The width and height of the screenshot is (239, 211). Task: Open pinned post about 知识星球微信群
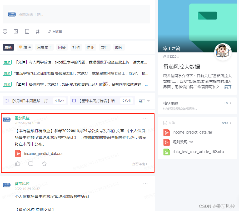click(x=82, y=84)
